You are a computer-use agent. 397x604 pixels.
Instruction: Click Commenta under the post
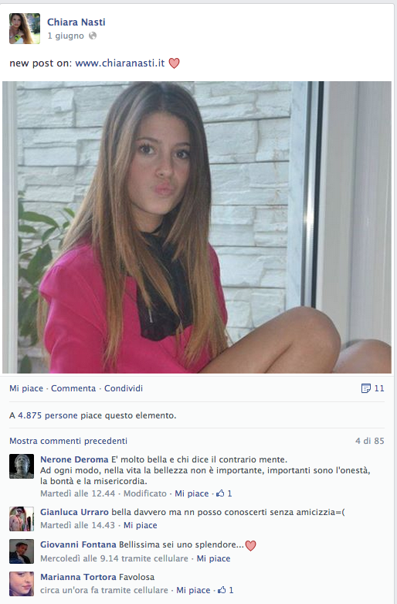pyautogui.click(x=73, y=388)
